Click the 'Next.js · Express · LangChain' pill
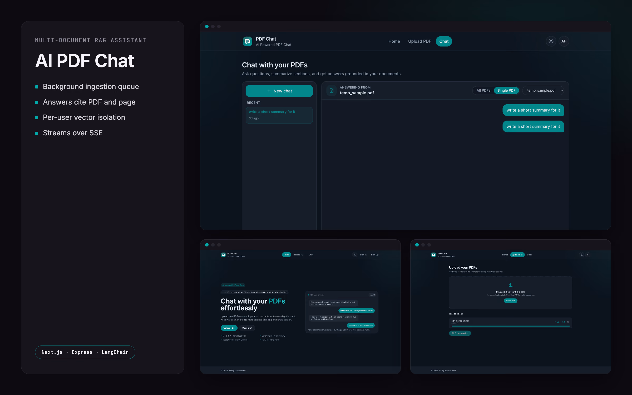The image size is (632, 395). click(85, 352)
